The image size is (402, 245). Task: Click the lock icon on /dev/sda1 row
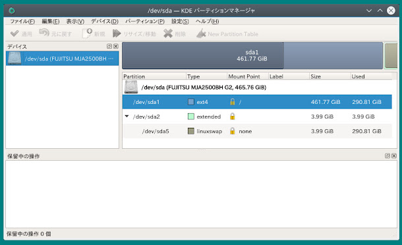(232, 101)
